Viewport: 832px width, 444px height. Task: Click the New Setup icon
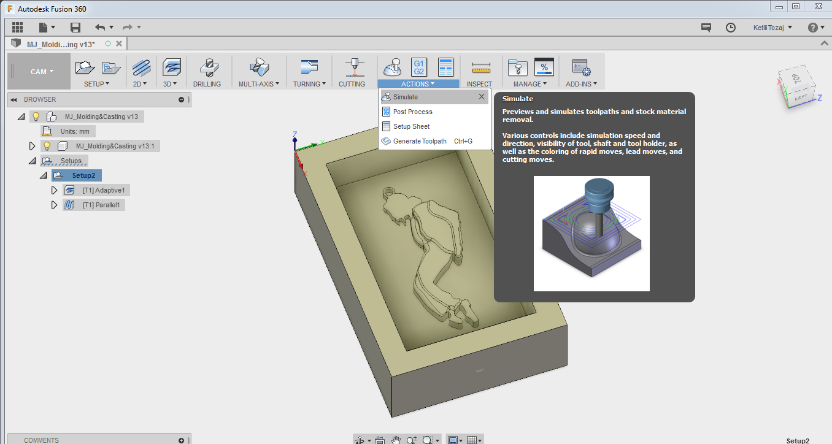point(85,67)
